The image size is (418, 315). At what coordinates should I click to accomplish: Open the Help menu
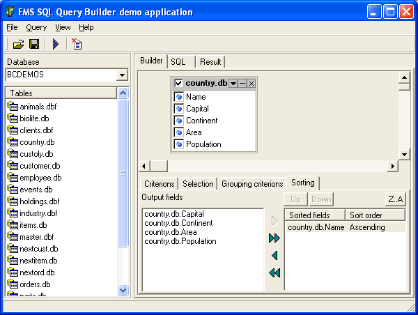tap(86, 27)
